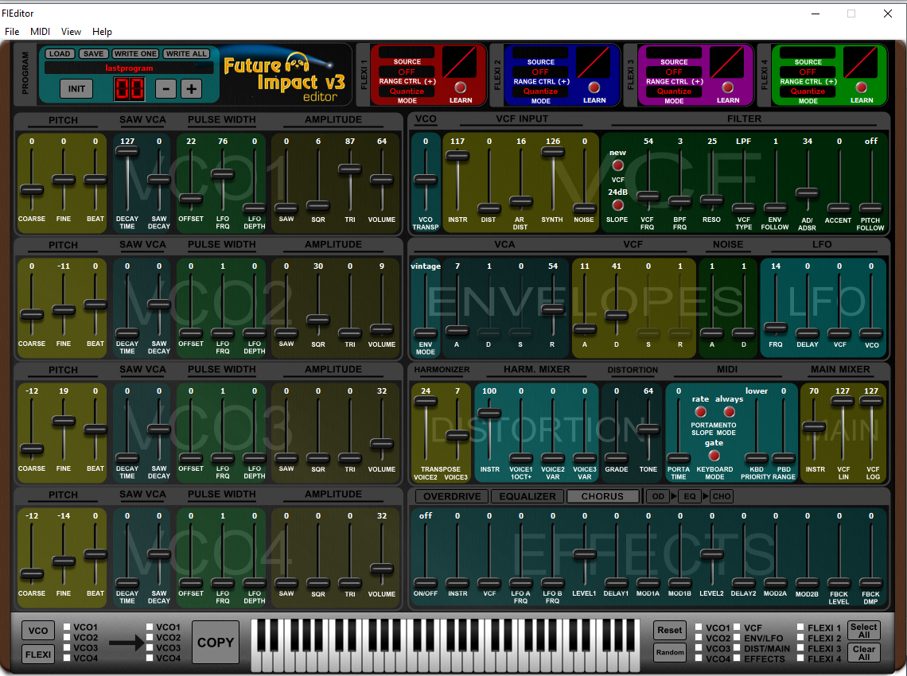
Task: Open FLEXI 2 Quantize mode selector
Action: click(x=540, y=91)
